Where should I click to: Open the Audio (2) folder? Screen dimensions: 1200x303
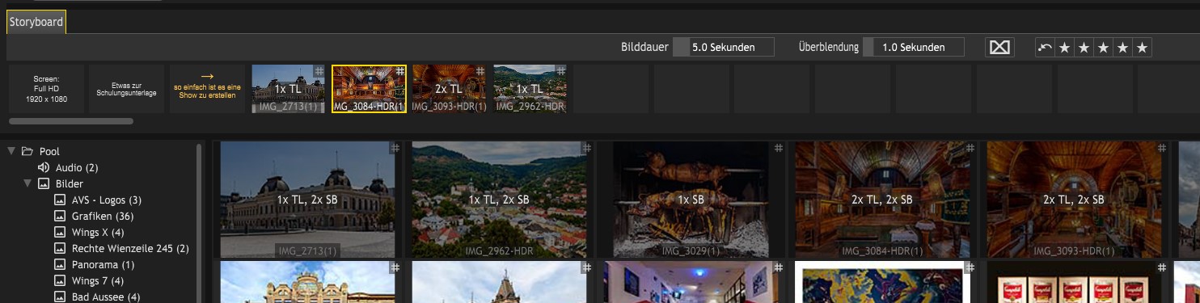click(77, 167)
